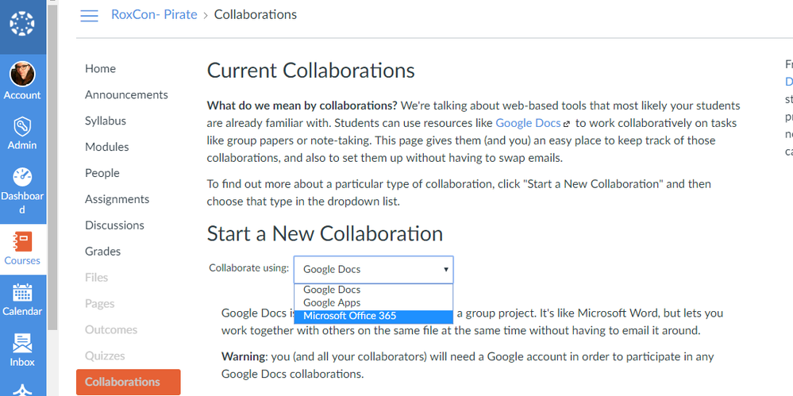
Task: Click Current Collaborations heading
Action: pos(311,71)
